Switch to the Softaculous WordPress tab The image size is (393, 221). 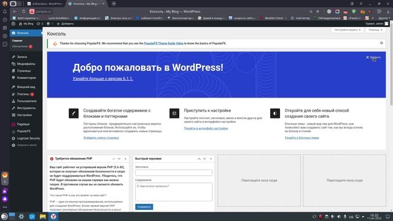(45, 4)
